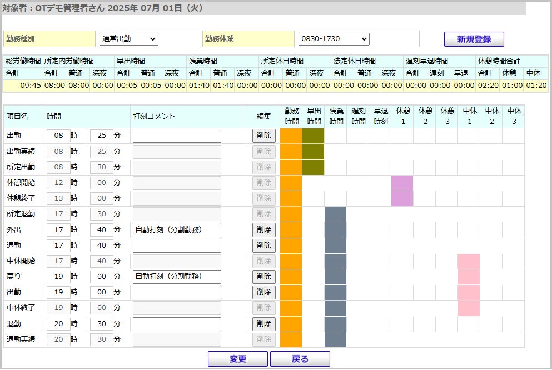Delete the first 出勤 row at 08:25

point(263,136)
